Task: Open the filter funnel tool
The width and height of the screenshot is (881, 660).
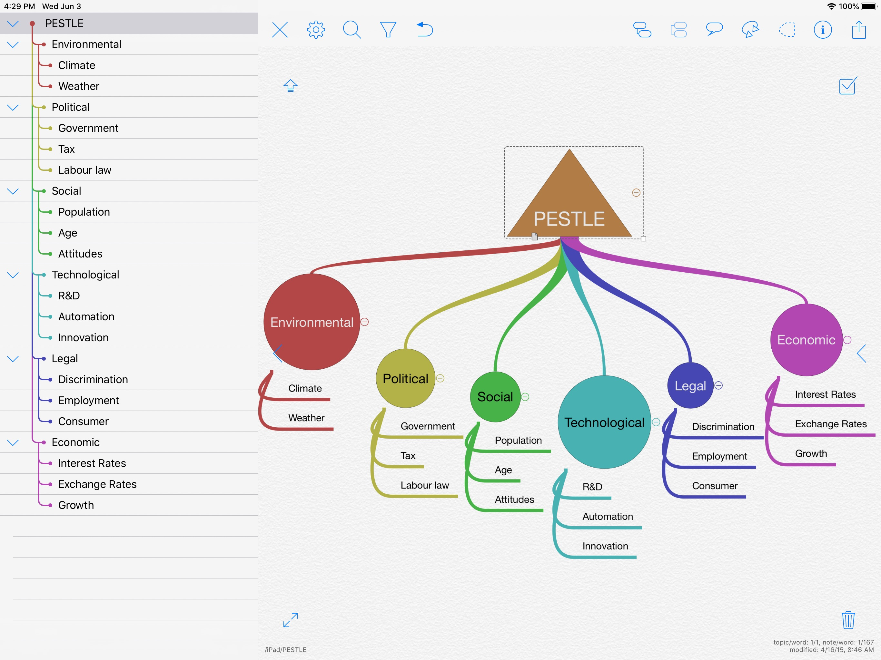Action: pos(388,30)
